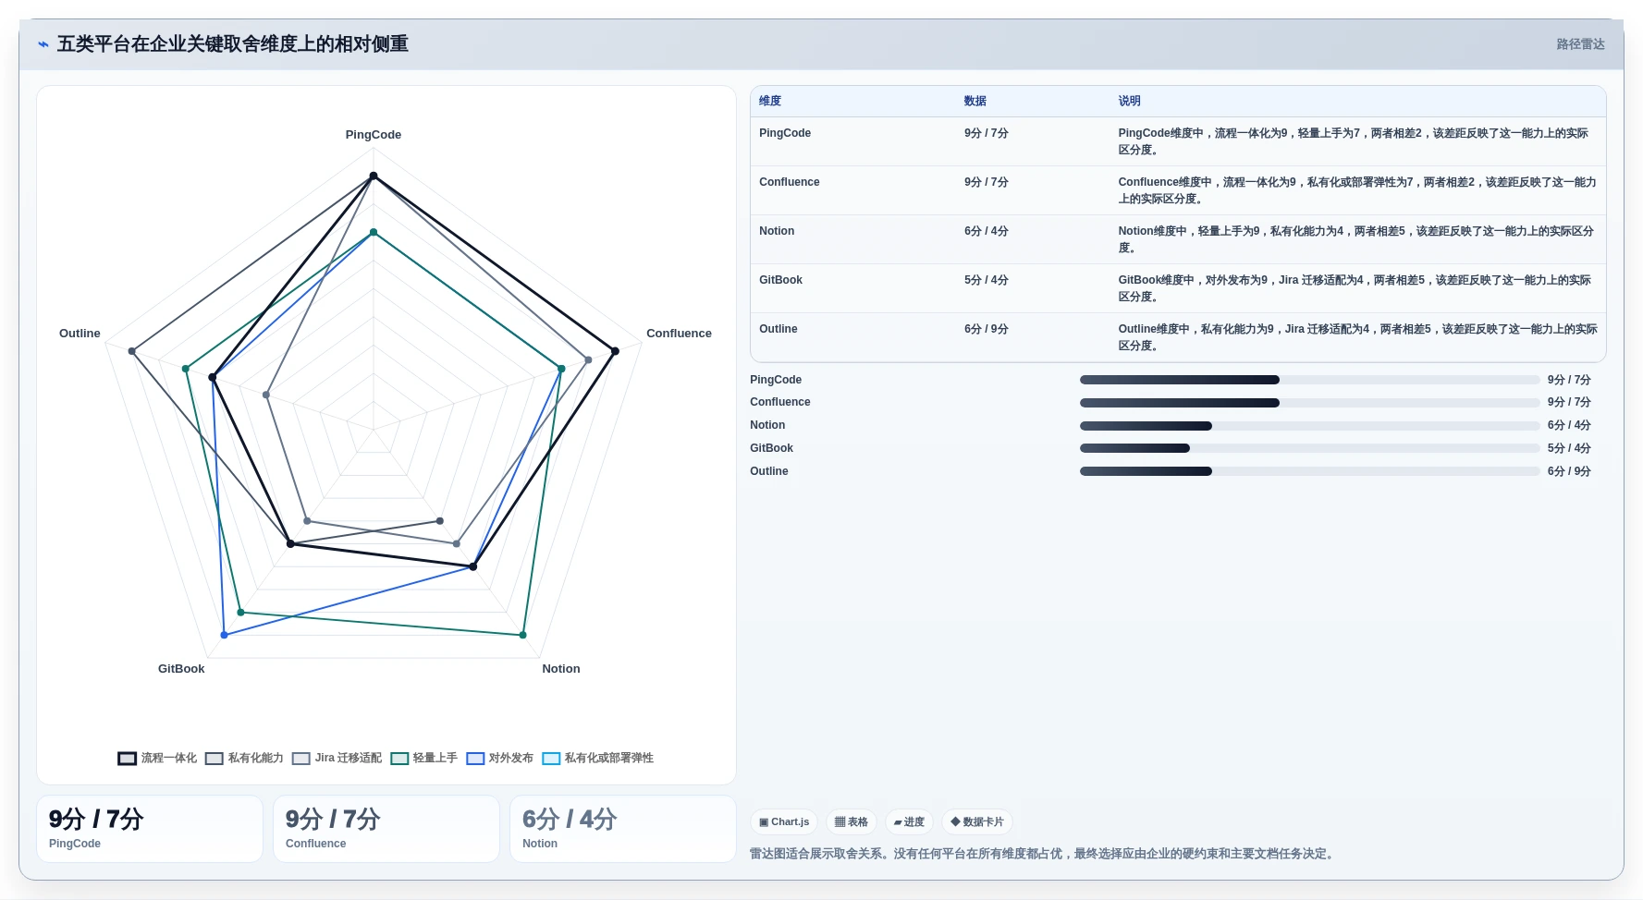This screenshot has height=900, width=1643.
Task: Click the 轻量上手 legend label
Action: 435,758
